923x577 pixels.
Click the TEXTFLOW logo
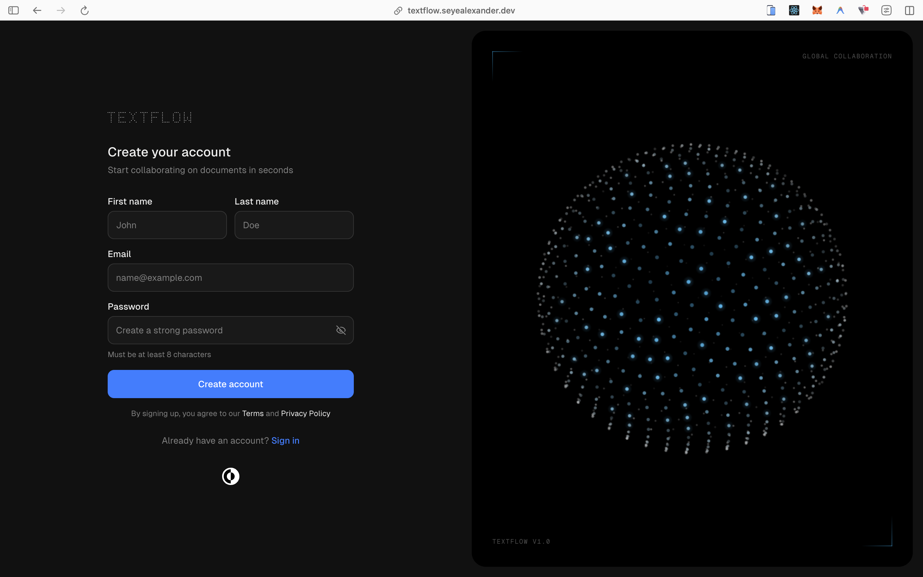(x=150, y=117)
